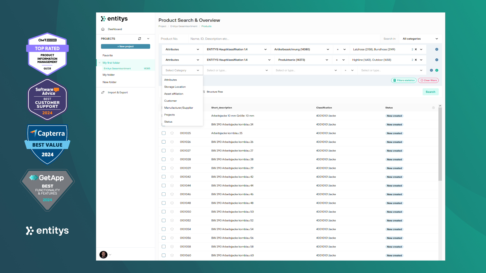Select the checkbox for product 0101042
The height and width of the screenshot is (273, 486).
[164, 177]
